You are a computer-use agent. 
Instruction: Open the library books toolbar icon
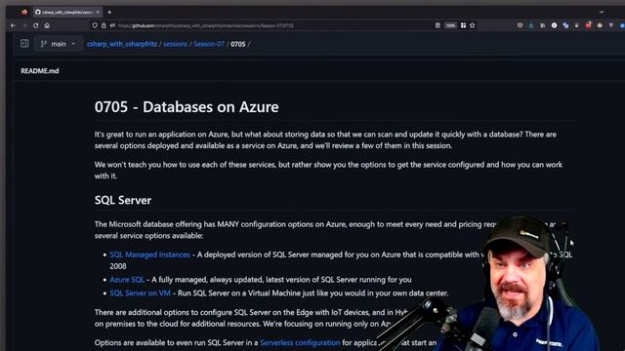(543, 25)
